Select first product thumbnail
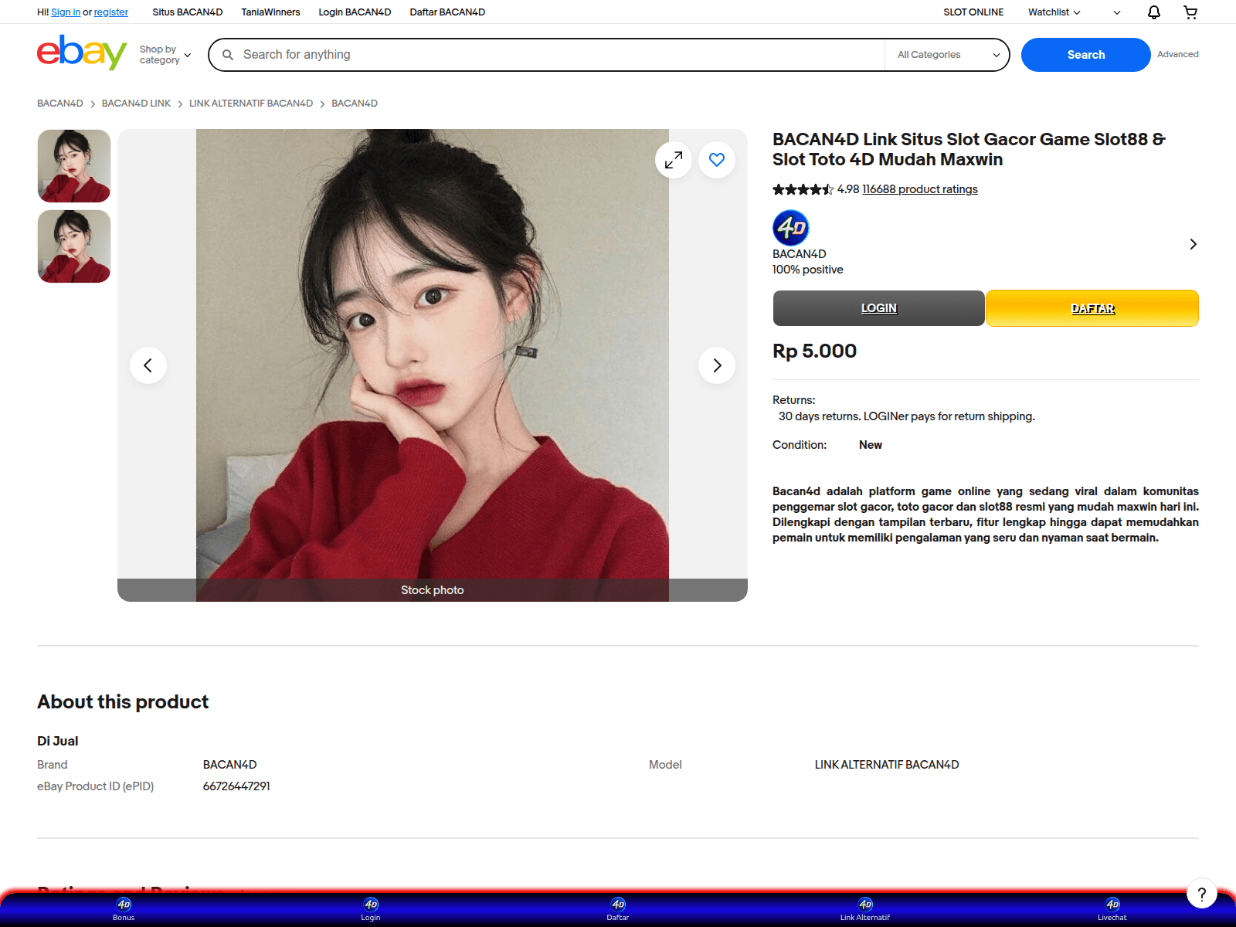Screen dimensions: 1236x927 [74, 166]
